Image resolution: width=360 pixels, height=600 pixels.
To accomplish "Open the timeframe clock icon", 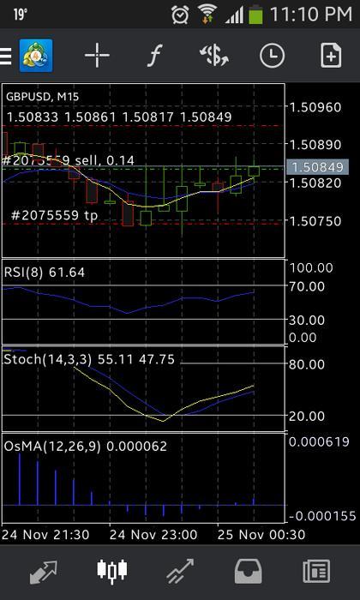I will click(x=272, y=56).
